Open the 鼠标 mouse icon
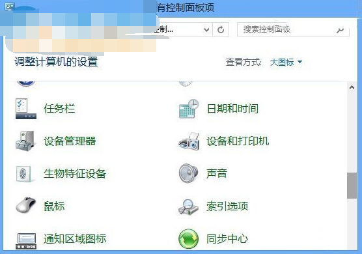The height and width of the screenshot is (254, 362). 26,205
